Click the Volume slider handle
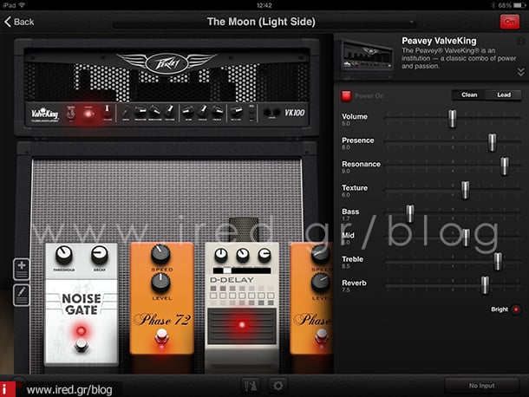529x397 pixels. click(x=452, y=118)
